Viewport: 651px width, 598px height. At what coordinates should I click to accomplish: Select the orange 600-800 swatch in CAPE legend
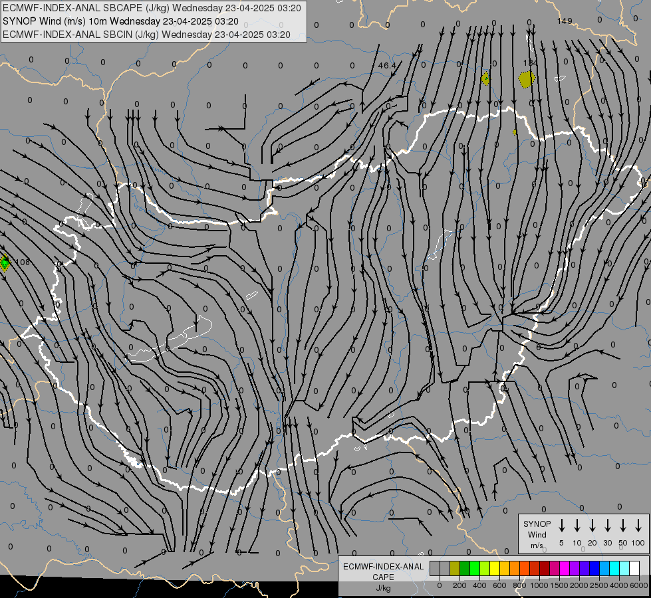point(515,568)
